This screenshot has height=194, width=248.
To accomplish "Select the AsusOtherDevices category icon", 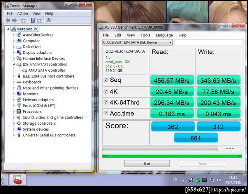I will click(x=19, y=35).
